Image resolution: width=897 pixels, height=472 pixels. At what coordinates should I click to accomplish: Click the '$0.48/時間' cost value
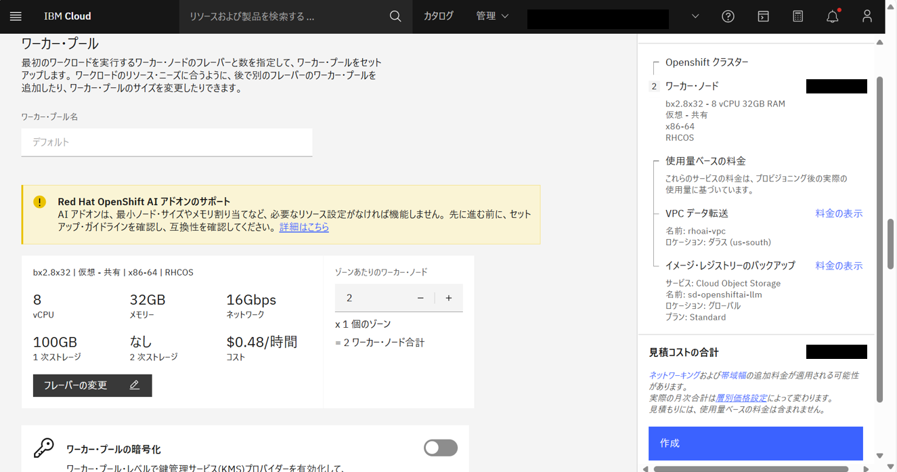pyautogui.click(x=261, y=342)
